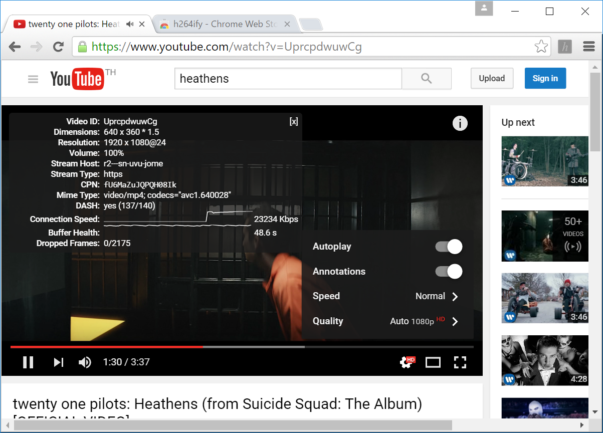Click the Video ID value UprcpdwuwCg
The height and width of the screenshot is (433, 603).
click(130, 121)
